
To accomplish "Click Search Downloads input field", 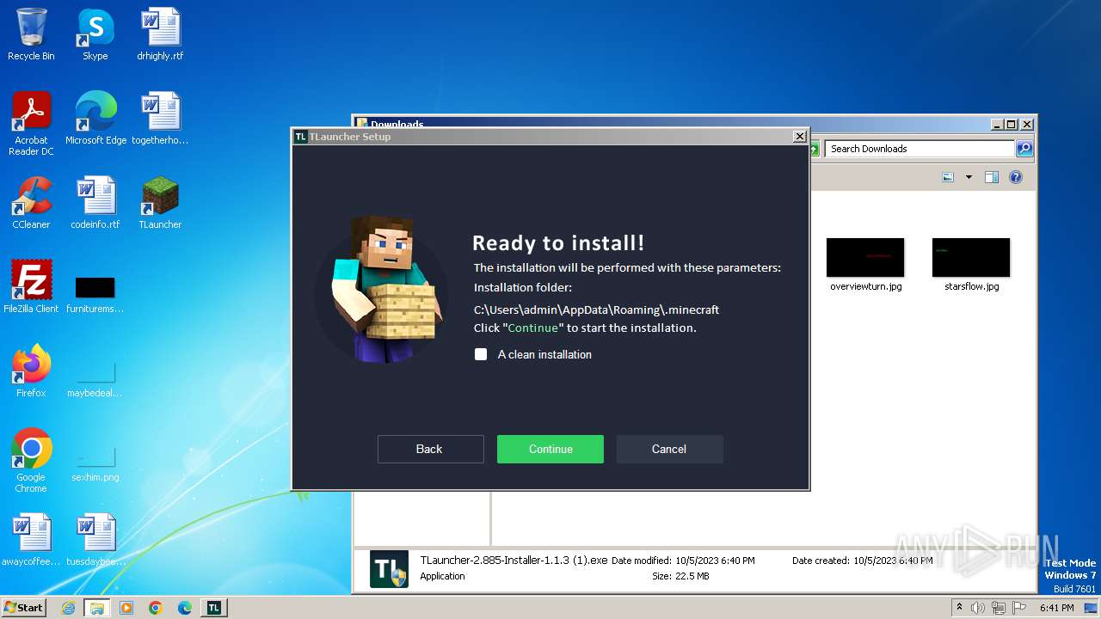I will point(920,149).
